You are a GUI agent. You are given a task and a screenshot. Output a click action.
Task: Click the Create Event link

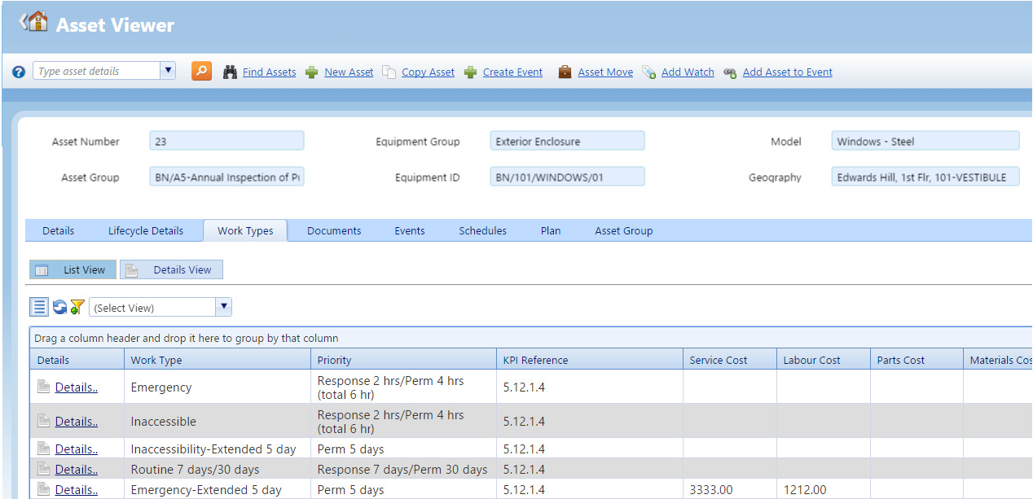(512, 72)
